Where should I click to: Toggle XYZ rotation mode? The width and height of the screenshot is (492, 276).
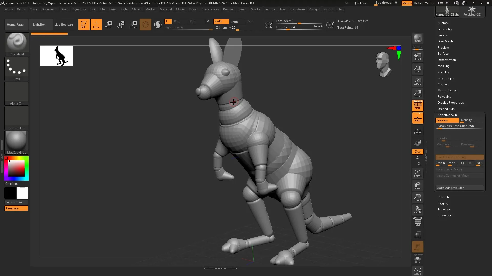coord(417,152)
